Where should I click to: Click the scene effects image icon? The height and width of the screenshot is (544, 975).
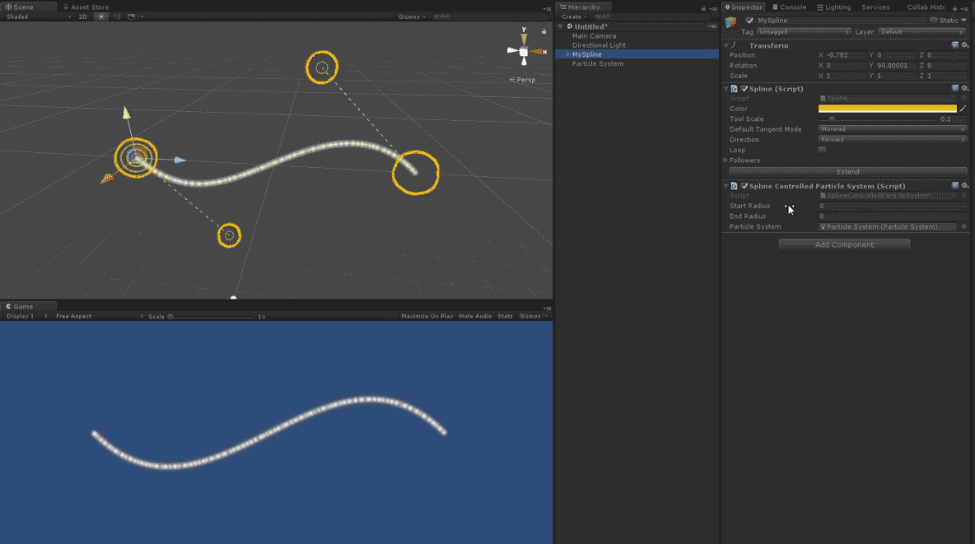click(132, 16)
